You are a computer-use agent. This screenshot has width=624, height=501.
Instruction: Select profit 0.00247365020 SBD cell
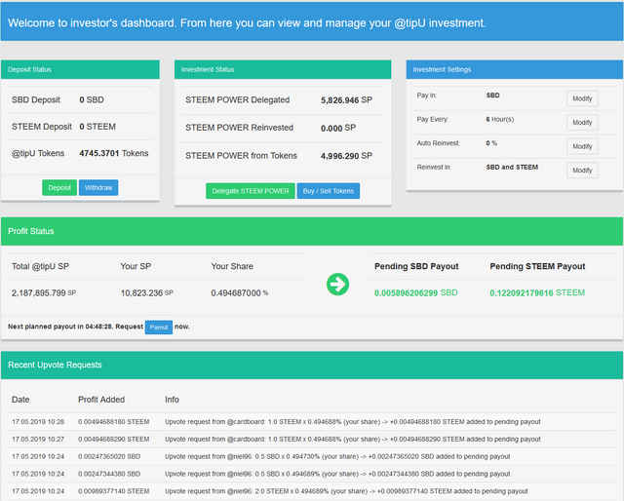[109, 456]
